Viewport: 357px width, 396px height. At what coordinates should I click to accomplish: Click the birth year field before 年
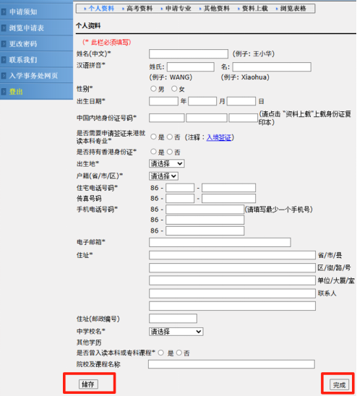[163, 101]
